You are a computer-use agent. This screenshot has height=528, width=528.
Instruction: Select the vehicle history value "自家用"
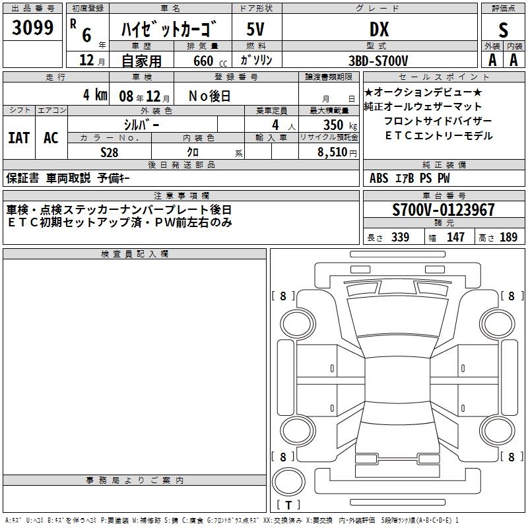click(x=141, y=61)
